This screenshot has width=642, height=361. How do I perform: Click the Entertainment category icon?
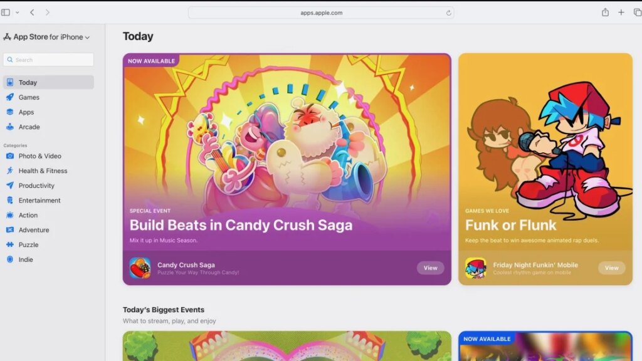(x=11, y=200)
